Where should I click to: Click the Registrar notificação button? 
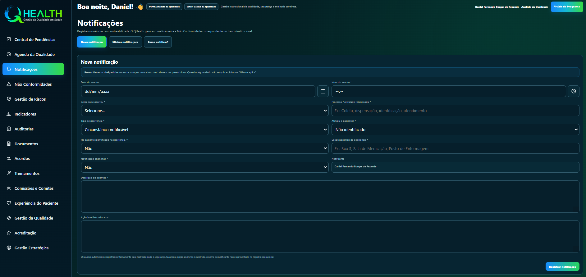(x=562, y=266)
